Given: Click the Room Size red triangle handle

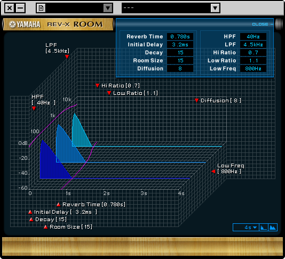Looking at the screenshot, I should pos(45,226).
